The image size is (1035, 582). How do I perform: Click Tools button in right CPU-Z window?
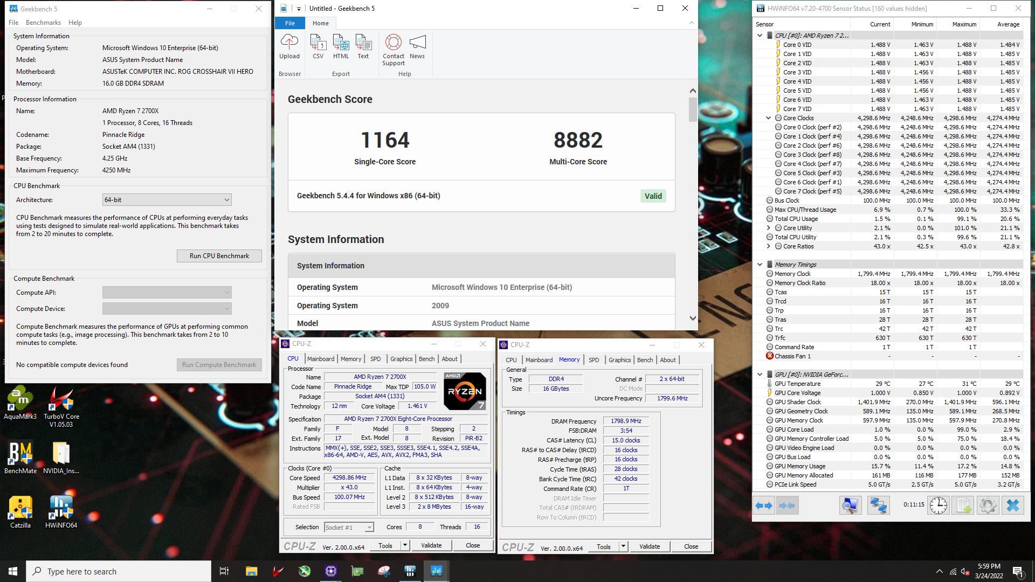(x=604, y=546)
